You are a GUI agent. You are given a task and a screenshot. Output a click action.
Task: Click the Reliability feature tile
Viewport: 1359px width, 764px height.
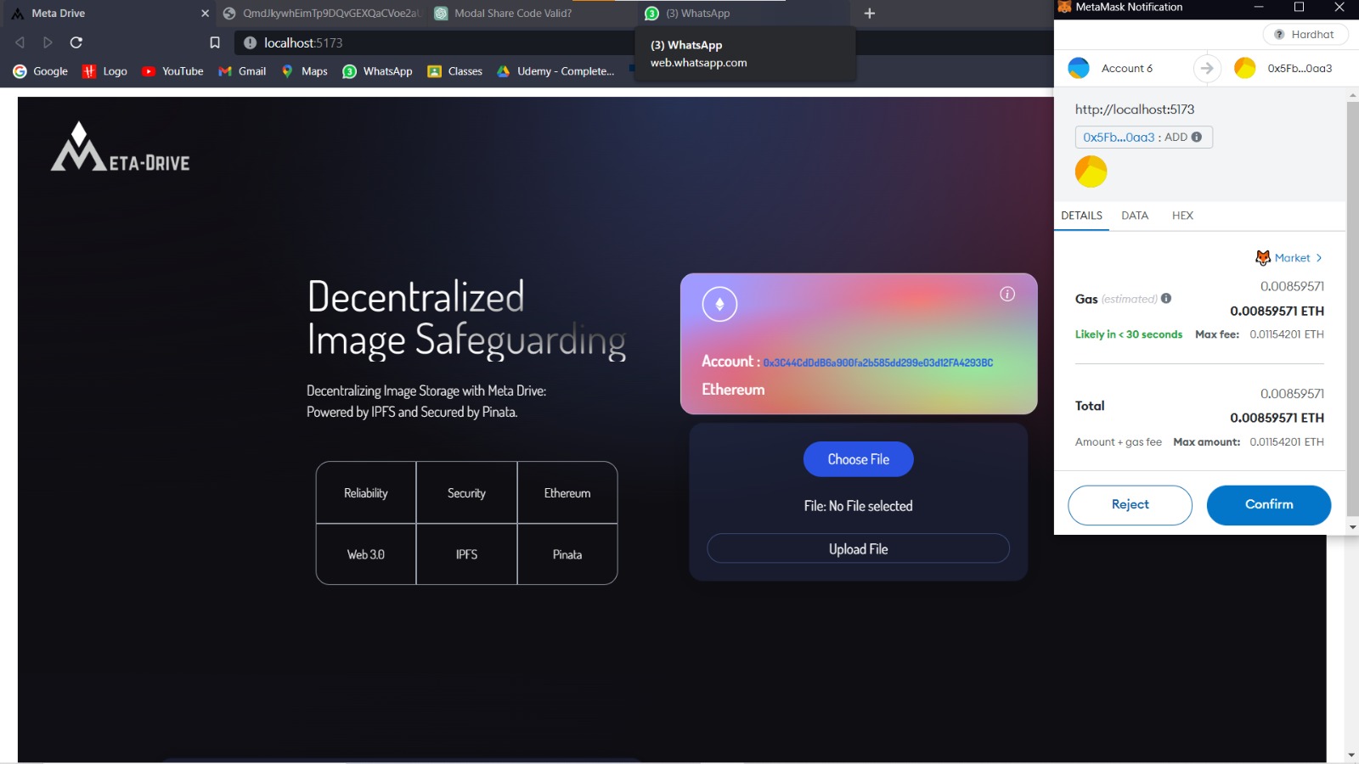(366, 493)
